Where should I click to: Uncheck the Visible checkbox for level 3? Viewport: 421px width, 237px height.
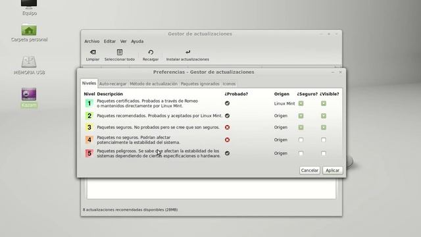pos(324,127)
